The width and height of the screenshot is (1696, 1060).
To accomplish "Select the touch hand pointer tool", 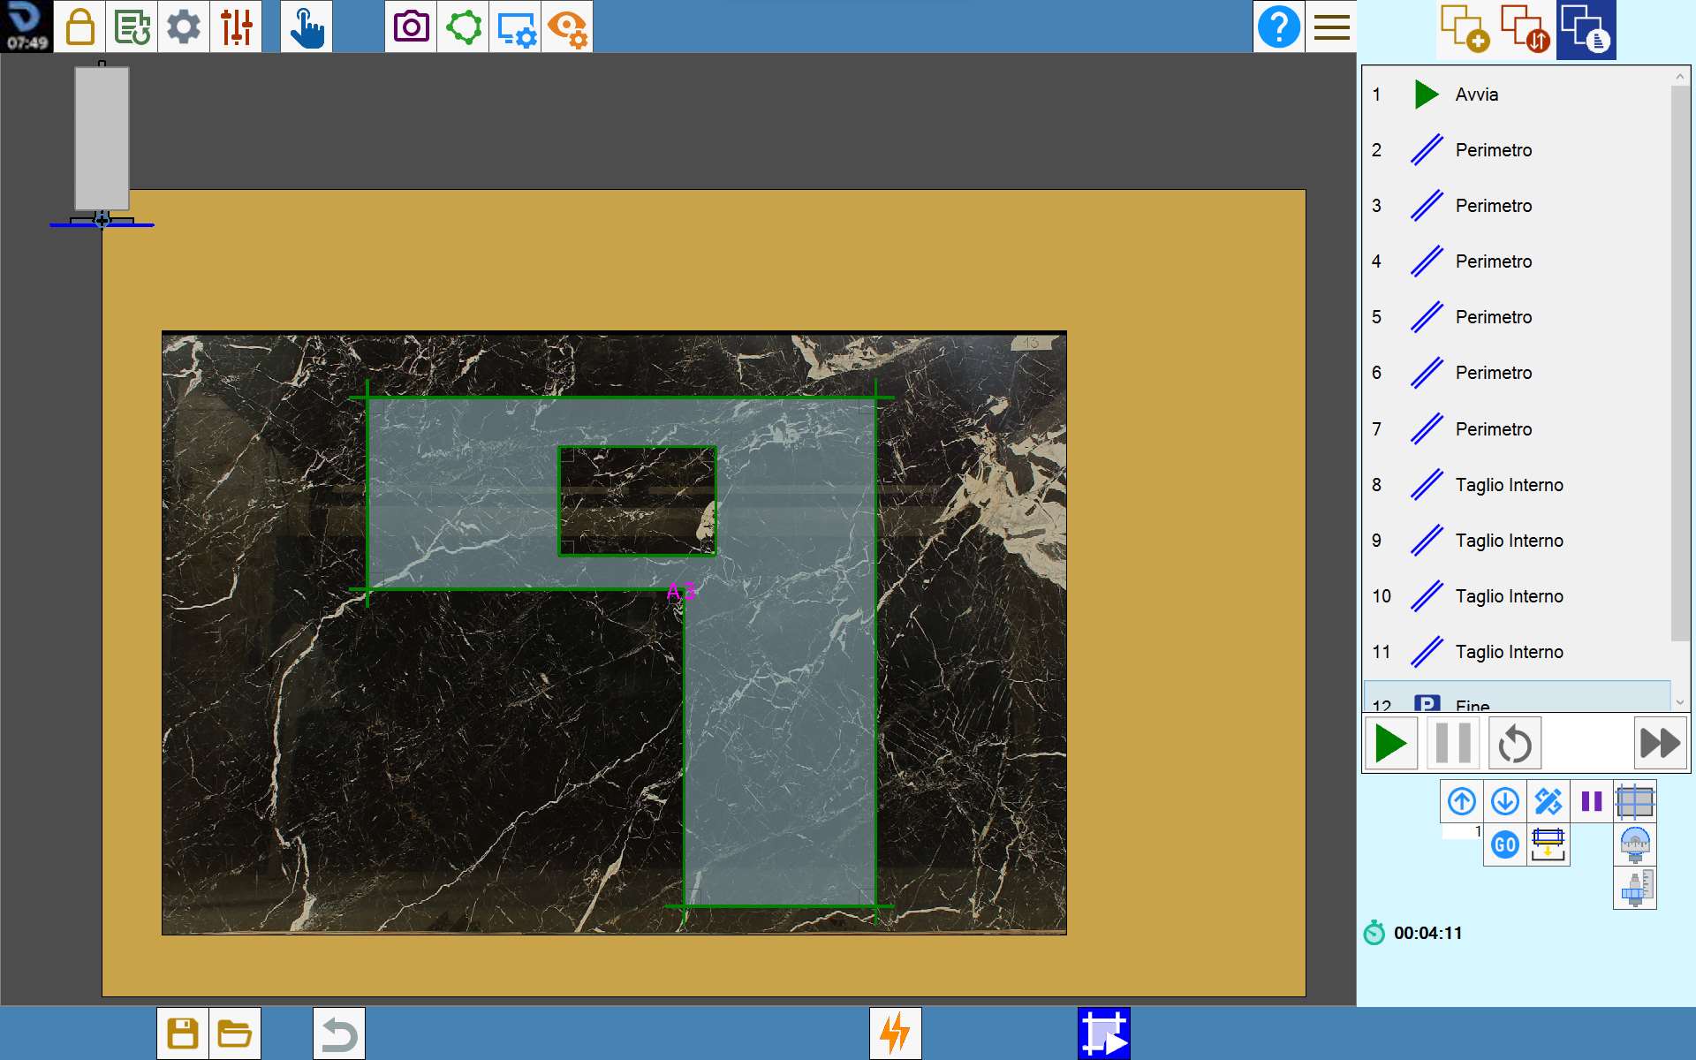I will (x=307, y=26).
